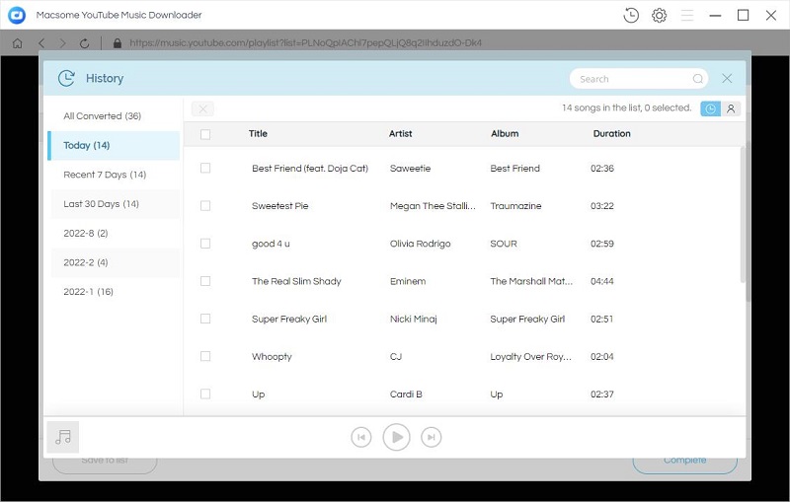
Task: Sort by the Title column header
Action: point(258,134)
